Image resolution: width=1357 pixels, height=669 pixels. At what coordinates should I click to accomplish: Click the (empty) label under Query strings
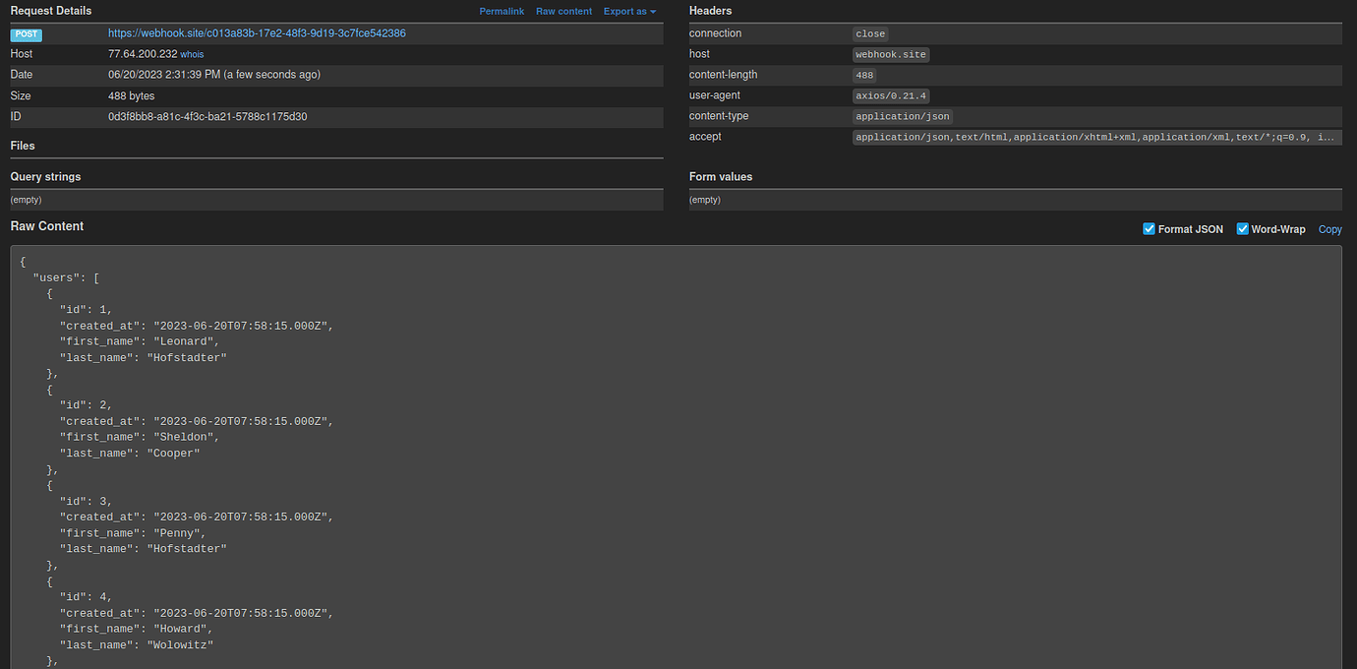(26, 199)
